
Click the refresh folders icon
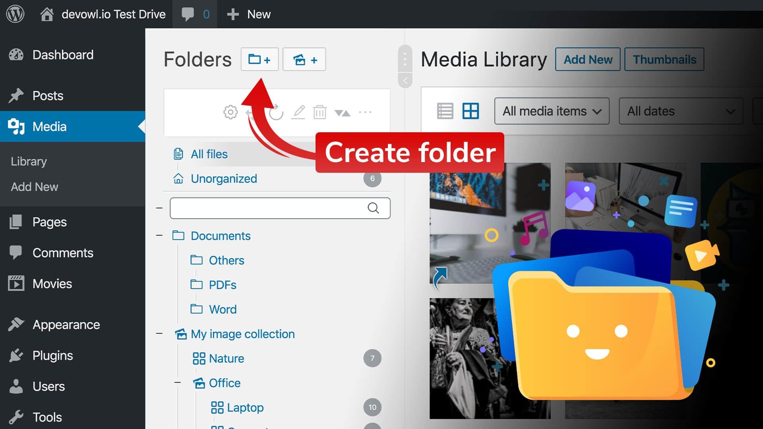click(276, 112)
